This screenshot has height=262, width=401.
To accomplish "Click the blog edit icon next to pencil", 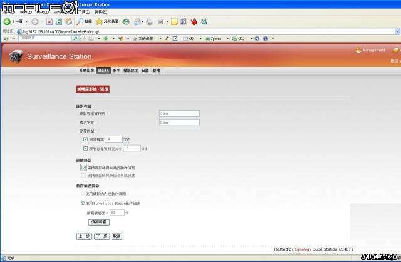I will click(x=175, y=39).
